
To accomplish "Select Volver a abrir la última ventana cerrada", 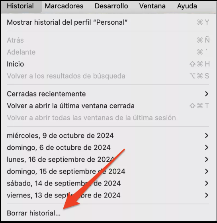I will tap(108, 106).
